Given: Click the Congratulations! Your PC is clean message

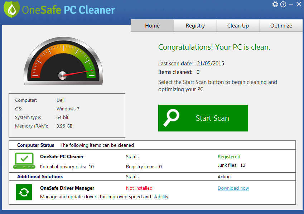Looking at the screenshot, I should (x=214, y=47).
